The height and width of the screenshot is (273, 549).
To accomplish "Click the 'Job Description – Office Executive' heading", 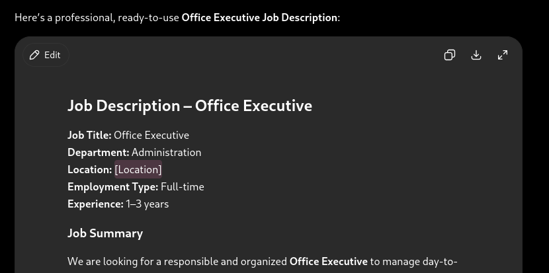I will pyautogui.click(x=189, y=106).
